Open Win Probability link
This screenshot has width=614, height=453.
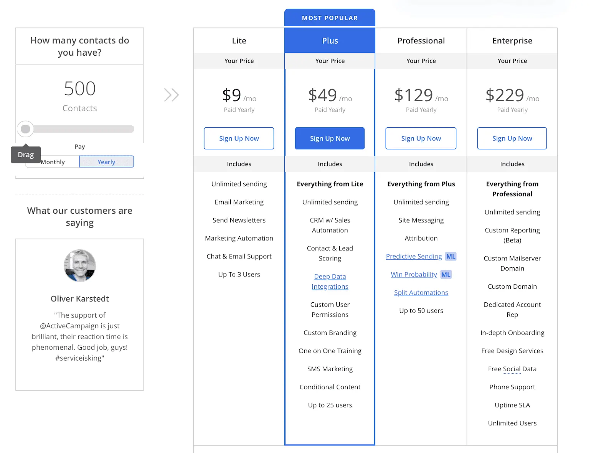(414, 274)
